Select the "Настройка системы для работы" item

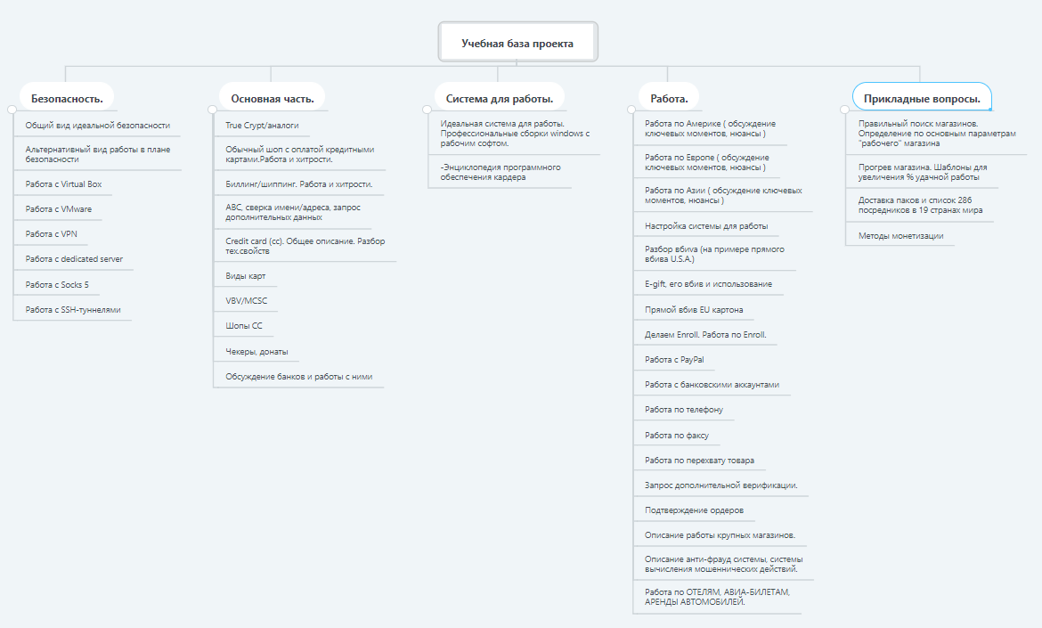706,226
